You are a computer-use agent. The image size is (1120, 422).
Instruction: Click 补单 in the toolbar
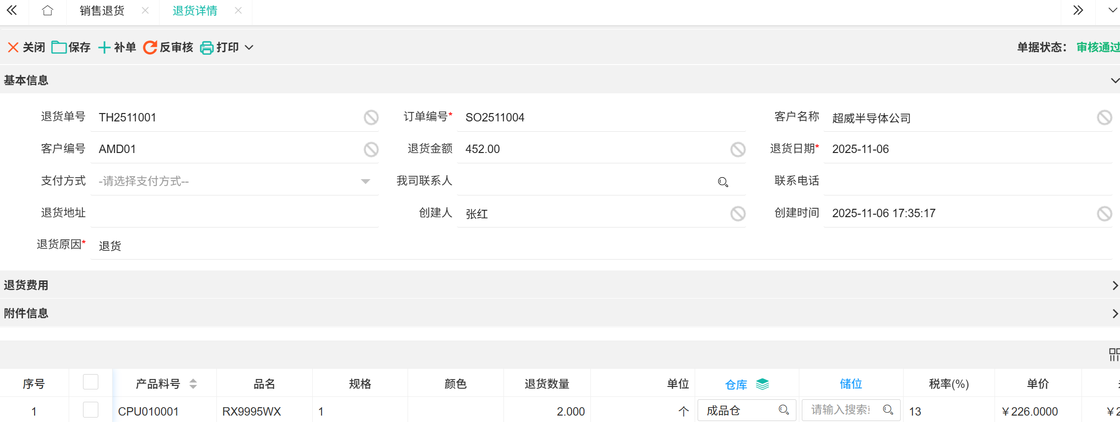click(x=117, y=47)
